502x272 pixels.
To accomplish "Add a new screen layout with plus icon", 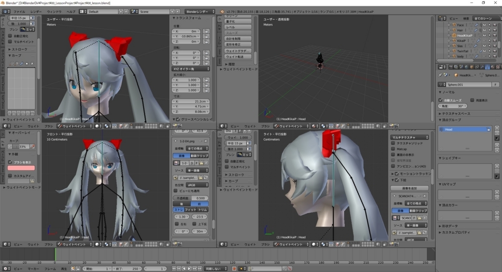I will [121, 12].
